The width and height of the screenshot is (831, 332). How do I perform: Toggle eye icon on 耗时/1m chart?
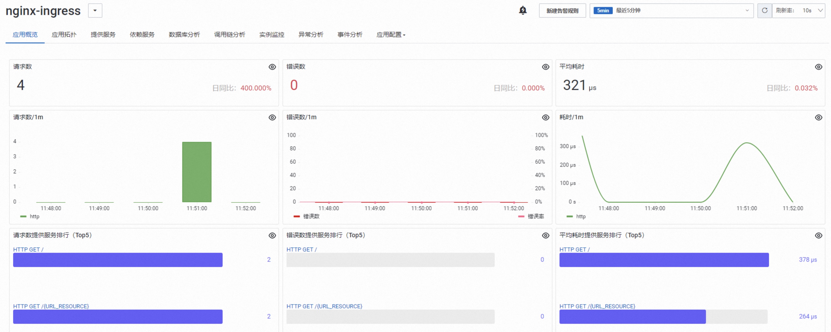tap(818, 117)
